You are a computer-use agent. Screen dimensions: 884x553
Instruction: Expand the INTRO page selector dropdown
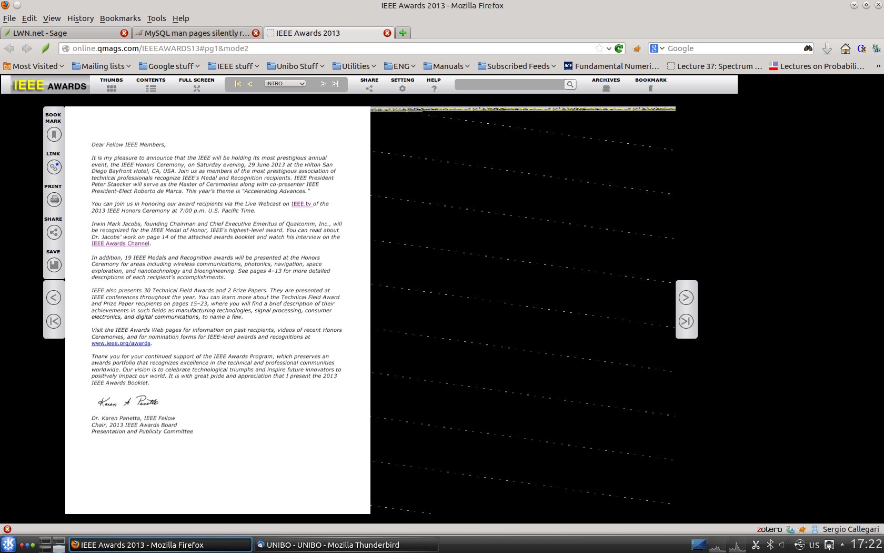click(x=285, y=84)
